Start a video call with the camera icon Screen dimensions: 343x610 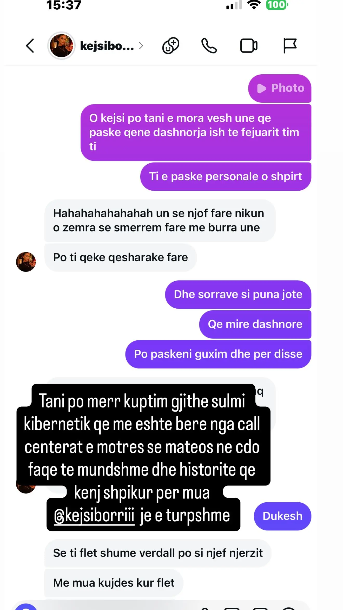pyautogui.click(x=249, y=46)
